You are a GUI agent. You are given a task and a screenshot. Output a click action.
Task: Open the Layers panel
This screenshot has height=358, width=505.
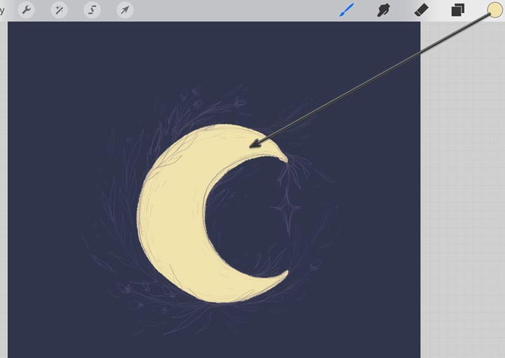pos(458,10)
